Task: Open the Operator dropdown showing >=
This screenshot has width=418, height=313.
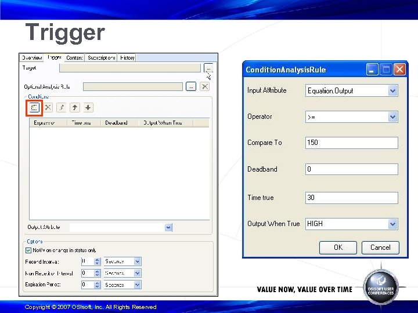Action: pyautogui.click(x=392, y=117)
